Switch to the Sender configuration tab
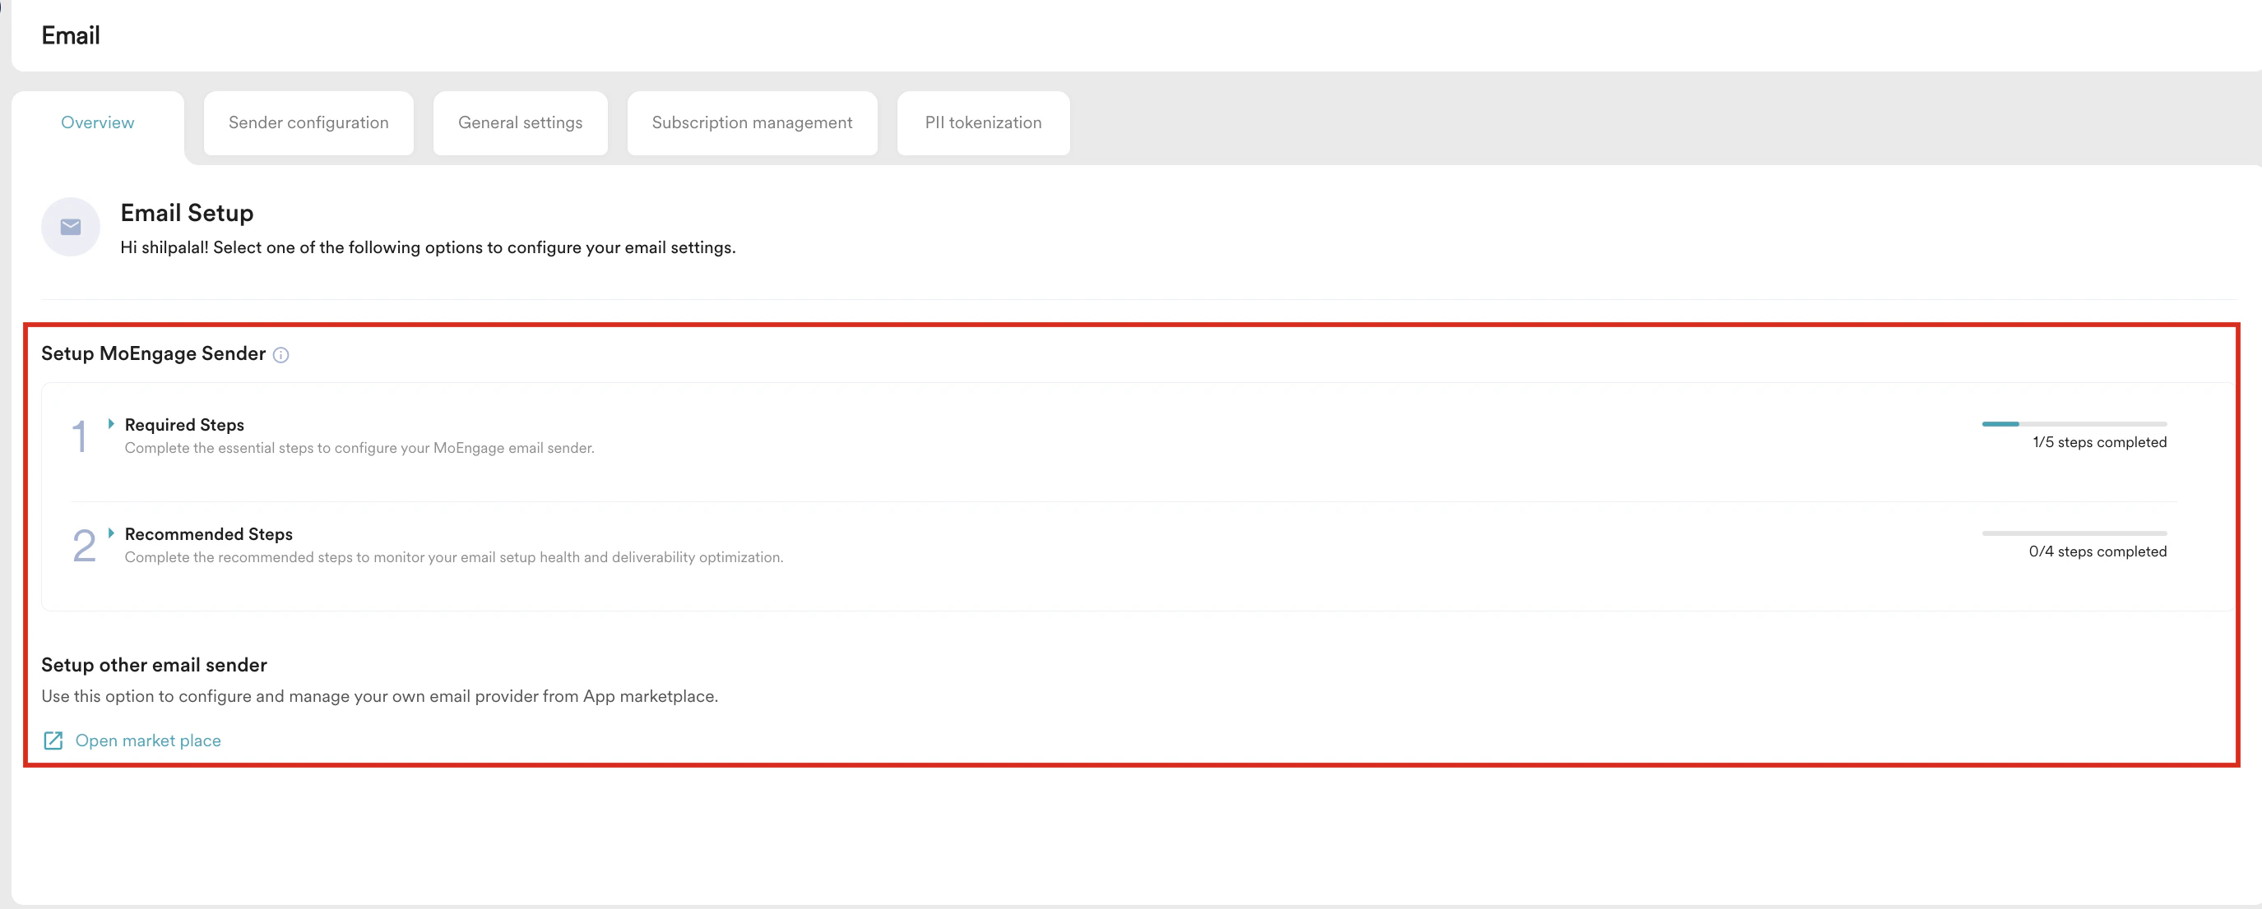 point(308,122)
